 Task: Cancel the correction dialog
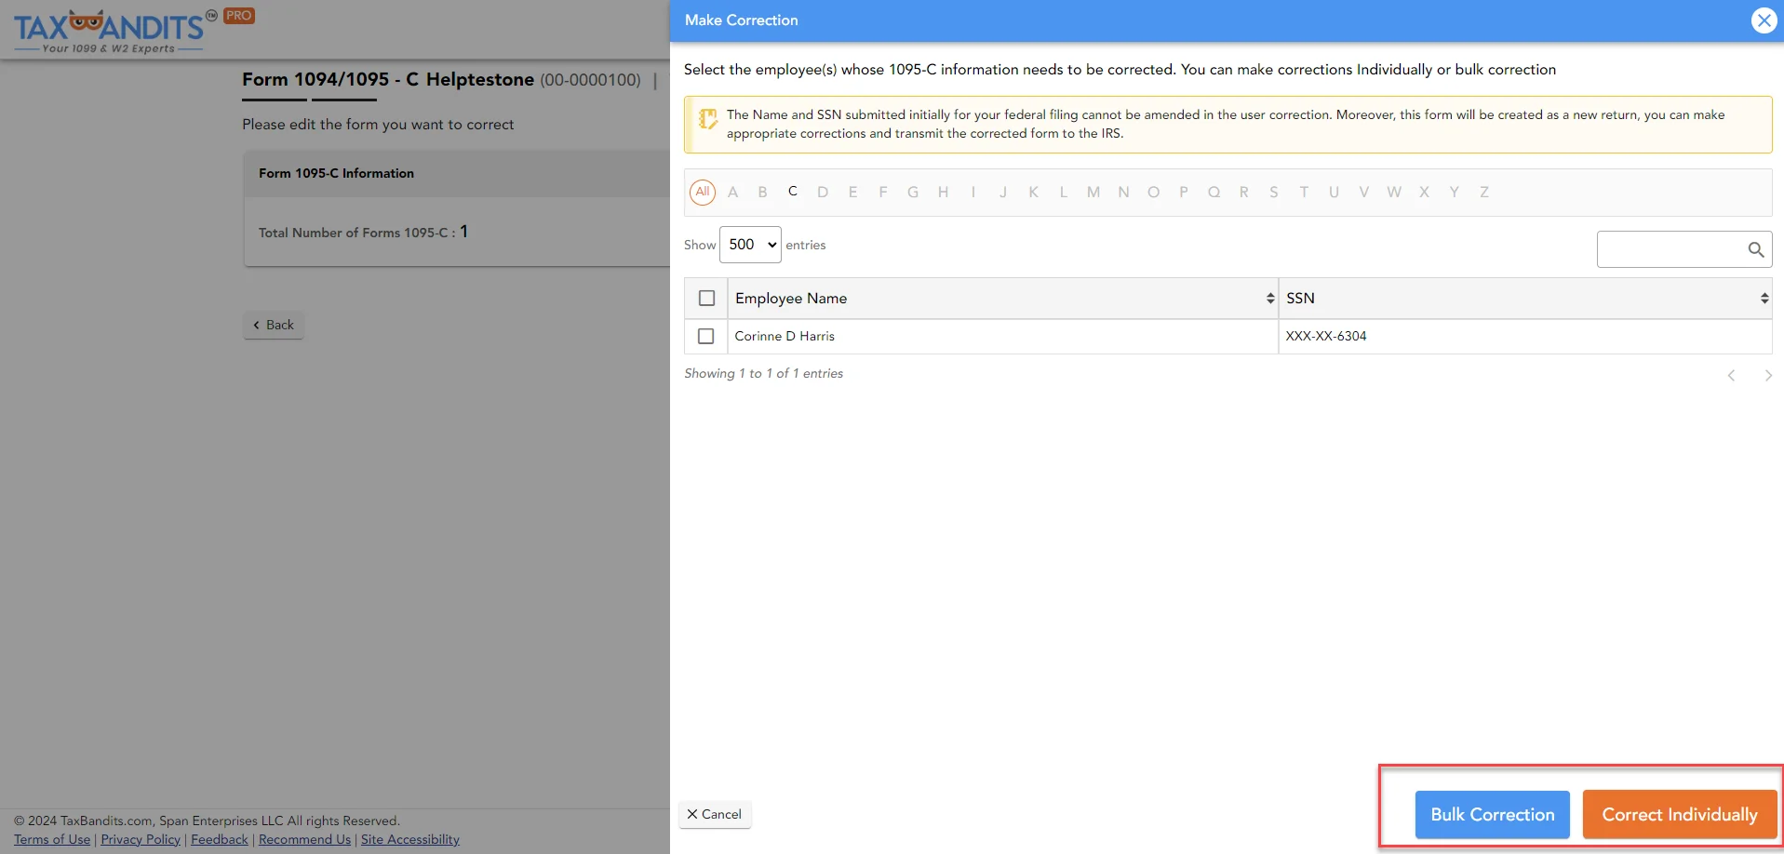click(715, 815)
